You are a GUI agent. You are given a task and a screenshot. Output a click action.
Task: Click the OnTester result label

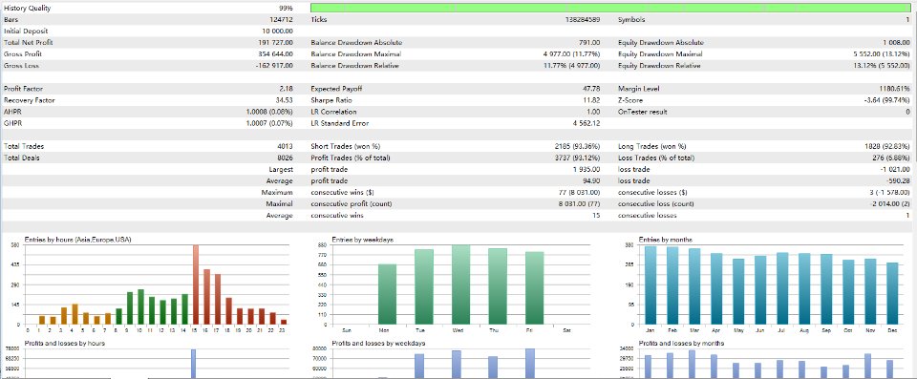[642, 112]
